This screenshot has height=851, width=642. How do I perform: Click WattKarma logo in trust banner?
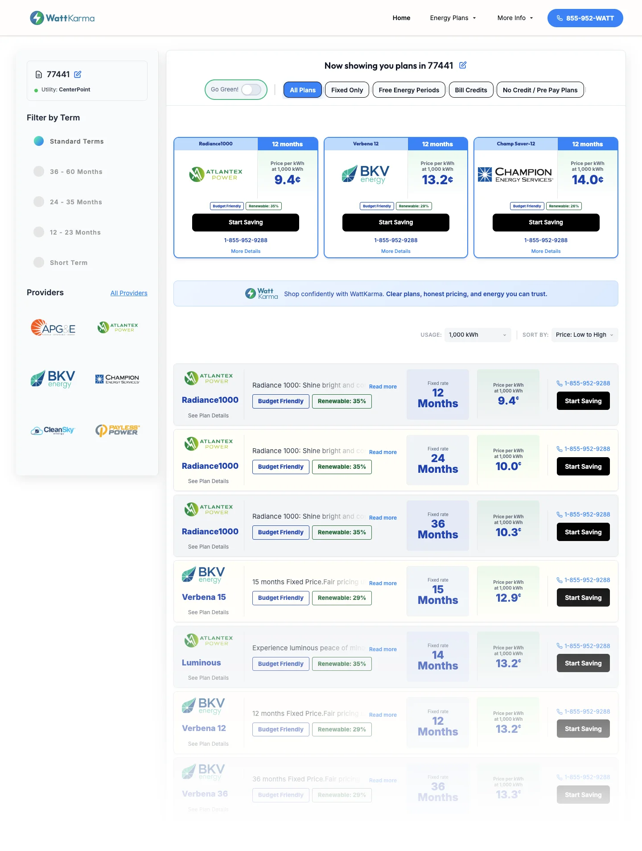tap(262, 293)
